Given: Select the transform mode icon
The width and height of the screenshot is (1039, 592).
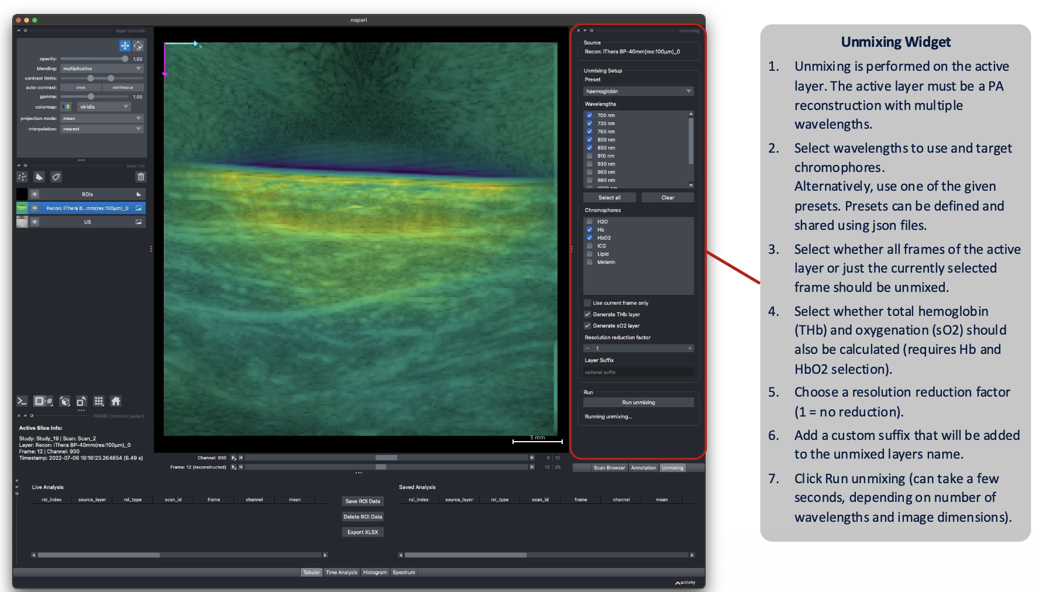Looking at the screenshot, I should (x=138, y=46).
